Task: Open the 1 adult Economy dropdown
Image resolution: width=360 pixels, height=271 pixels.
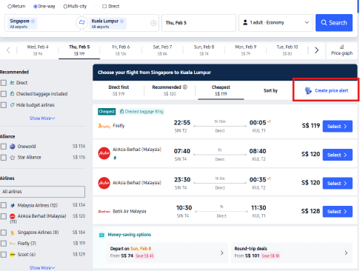Action: (x=276, y=23)
